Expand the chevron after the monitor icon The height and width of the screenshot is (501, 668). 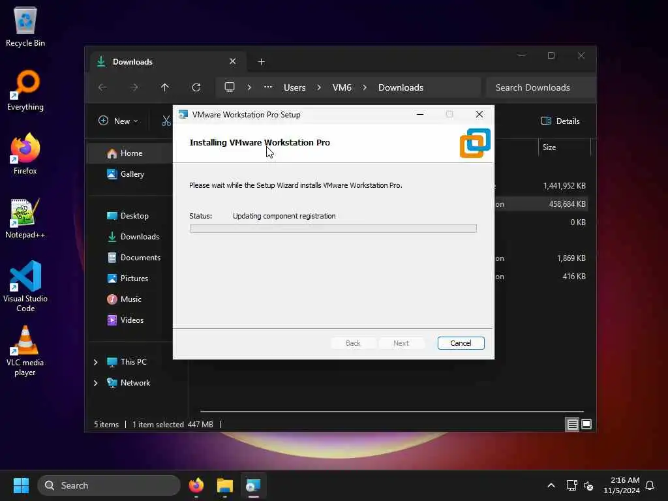click(x=249, y=87)
